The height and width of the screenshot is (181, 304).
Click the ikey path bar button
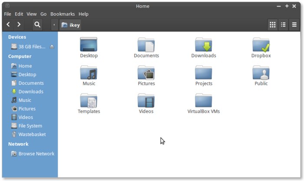pyautogui.click(x=70, y=25)
